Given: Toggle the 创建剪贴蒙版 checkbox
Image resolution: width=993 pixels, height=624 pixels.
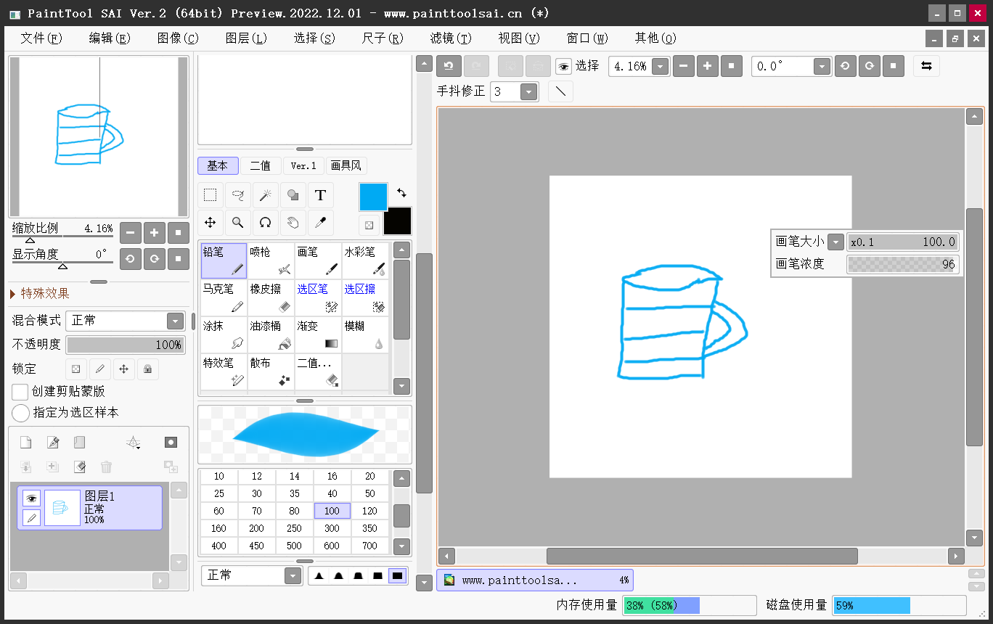Looking at the screenshot, I should pyautogui.click(x=20, y=392).
